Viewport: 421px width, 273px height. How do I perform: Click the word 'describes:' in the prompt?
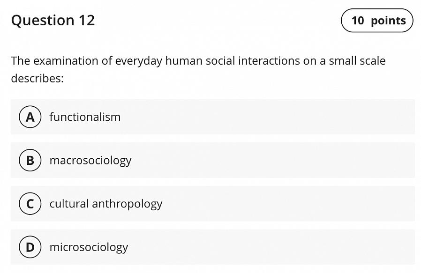point(37,78)
